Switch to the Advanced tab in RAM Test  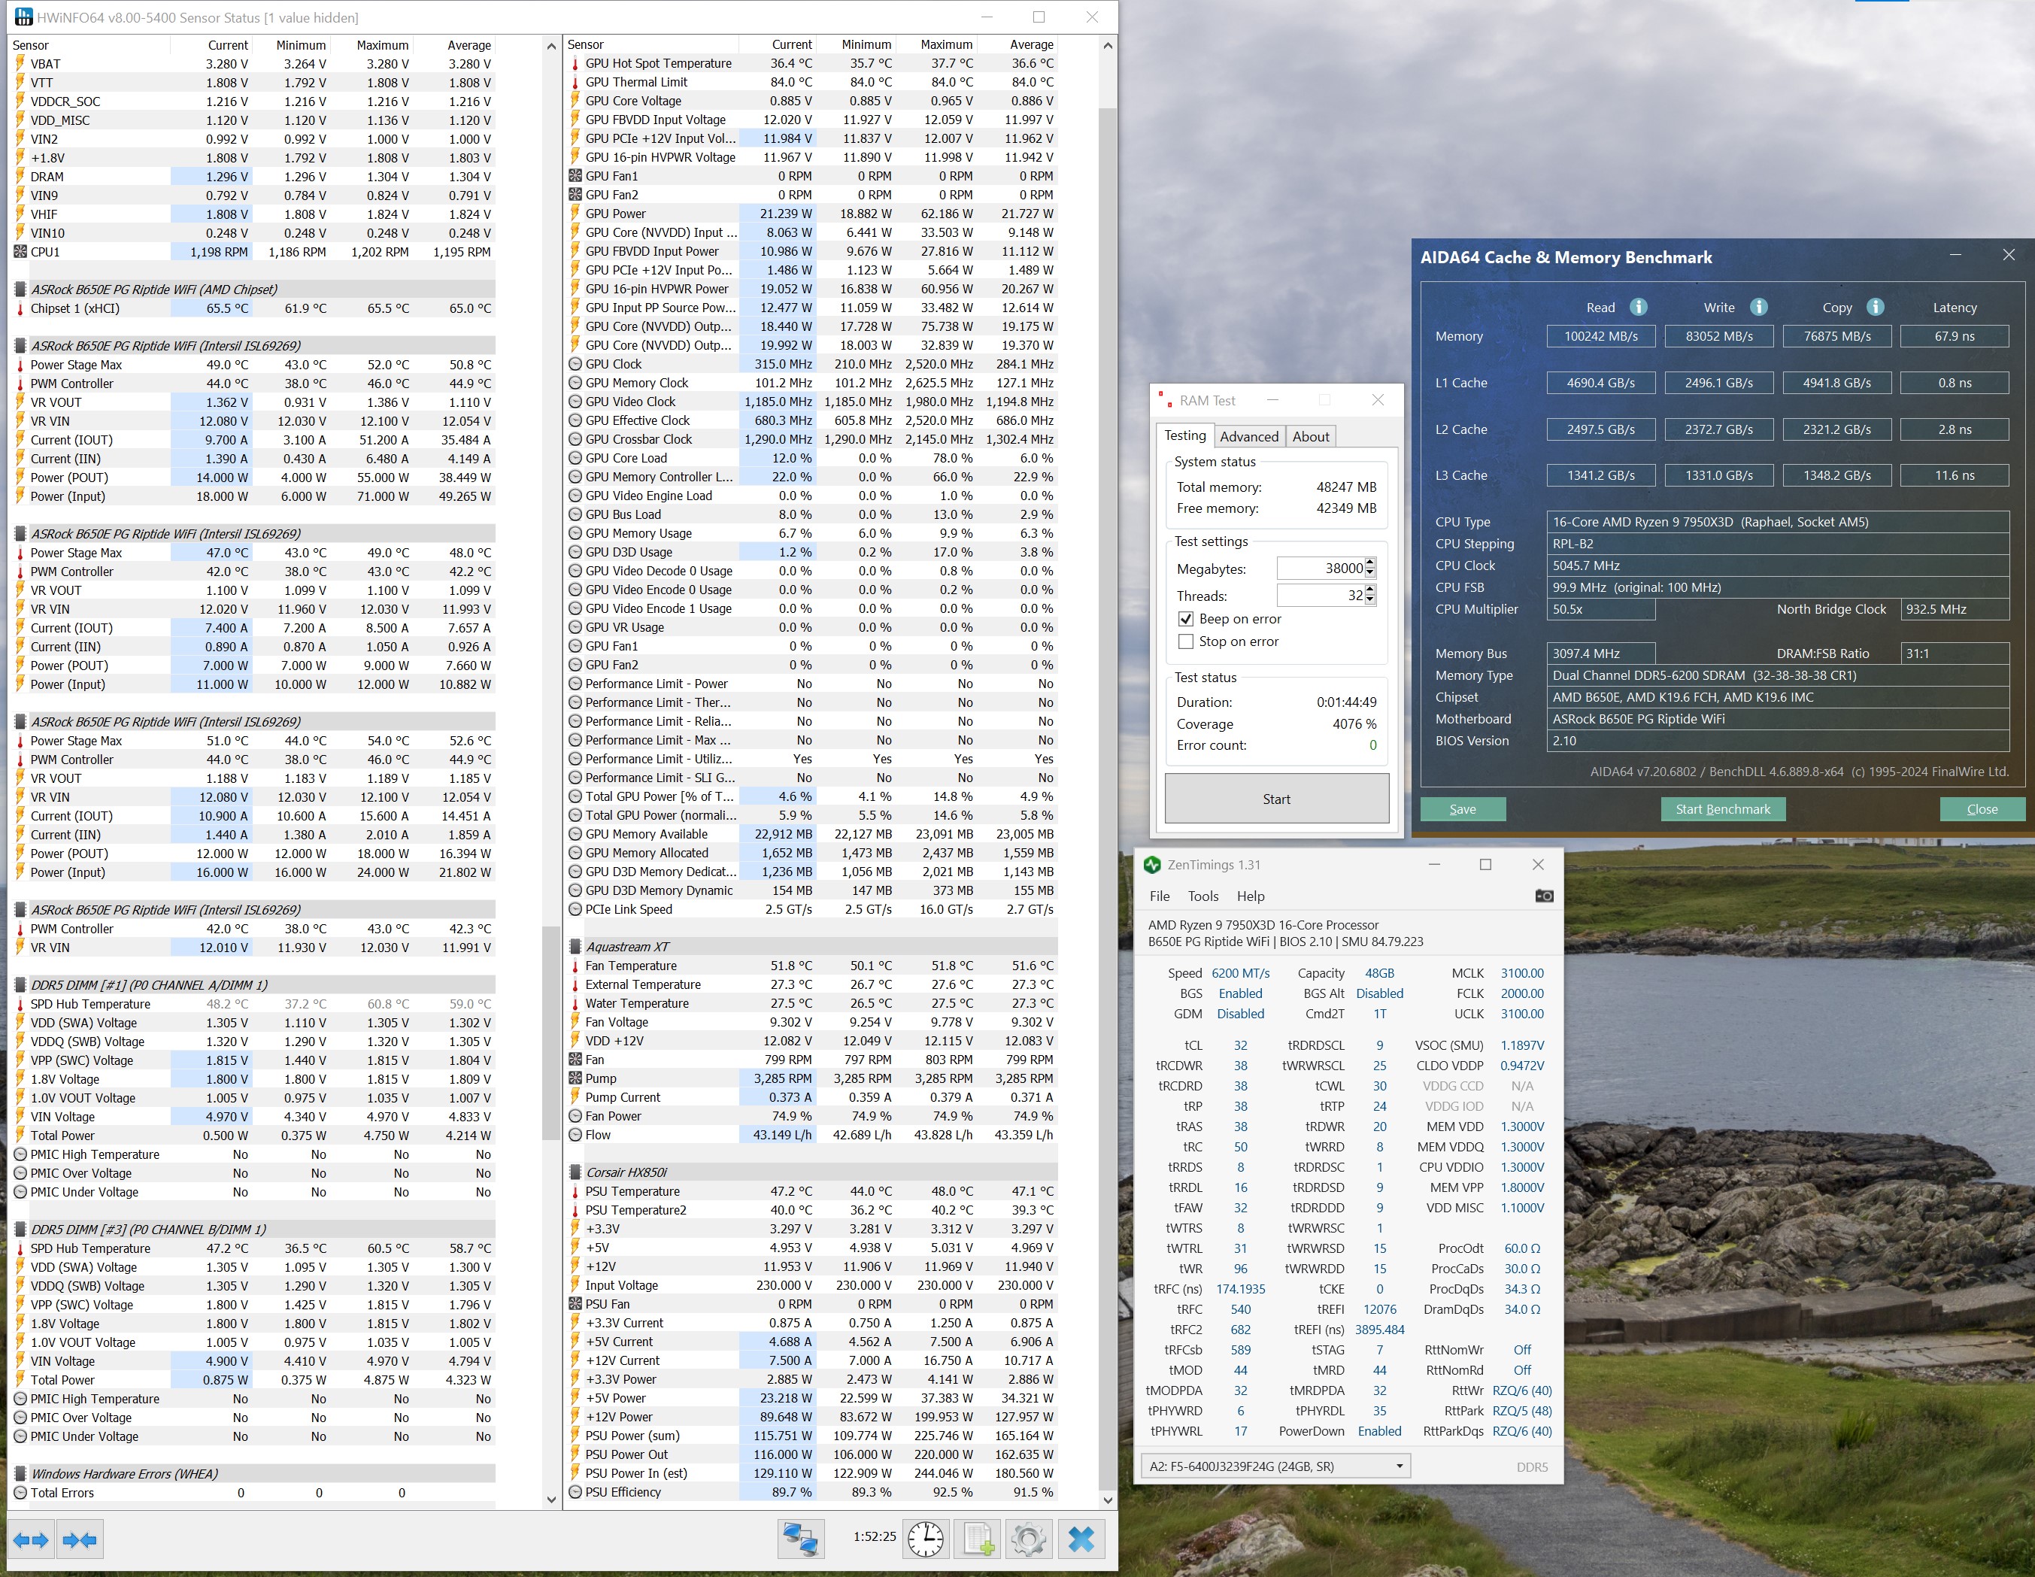pyautogui.click(x=1248, y=436)
